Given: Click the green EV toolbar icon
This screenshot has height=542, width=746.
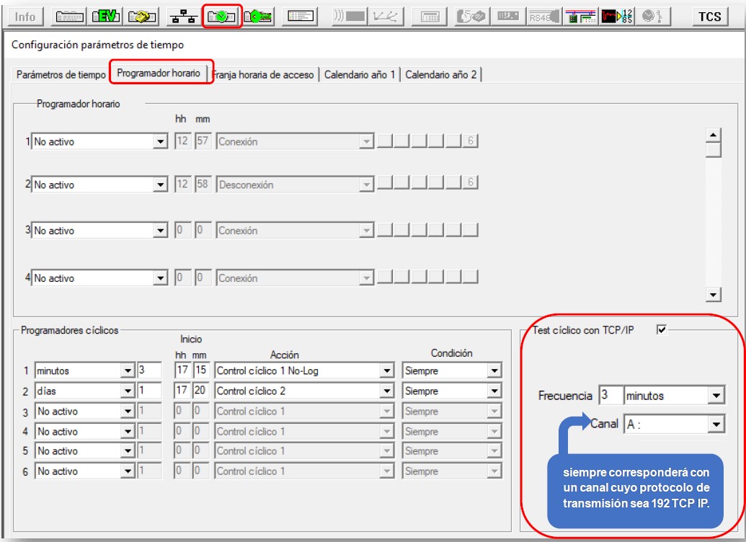Looking at the screenshot, I should (x=107, y=17).
